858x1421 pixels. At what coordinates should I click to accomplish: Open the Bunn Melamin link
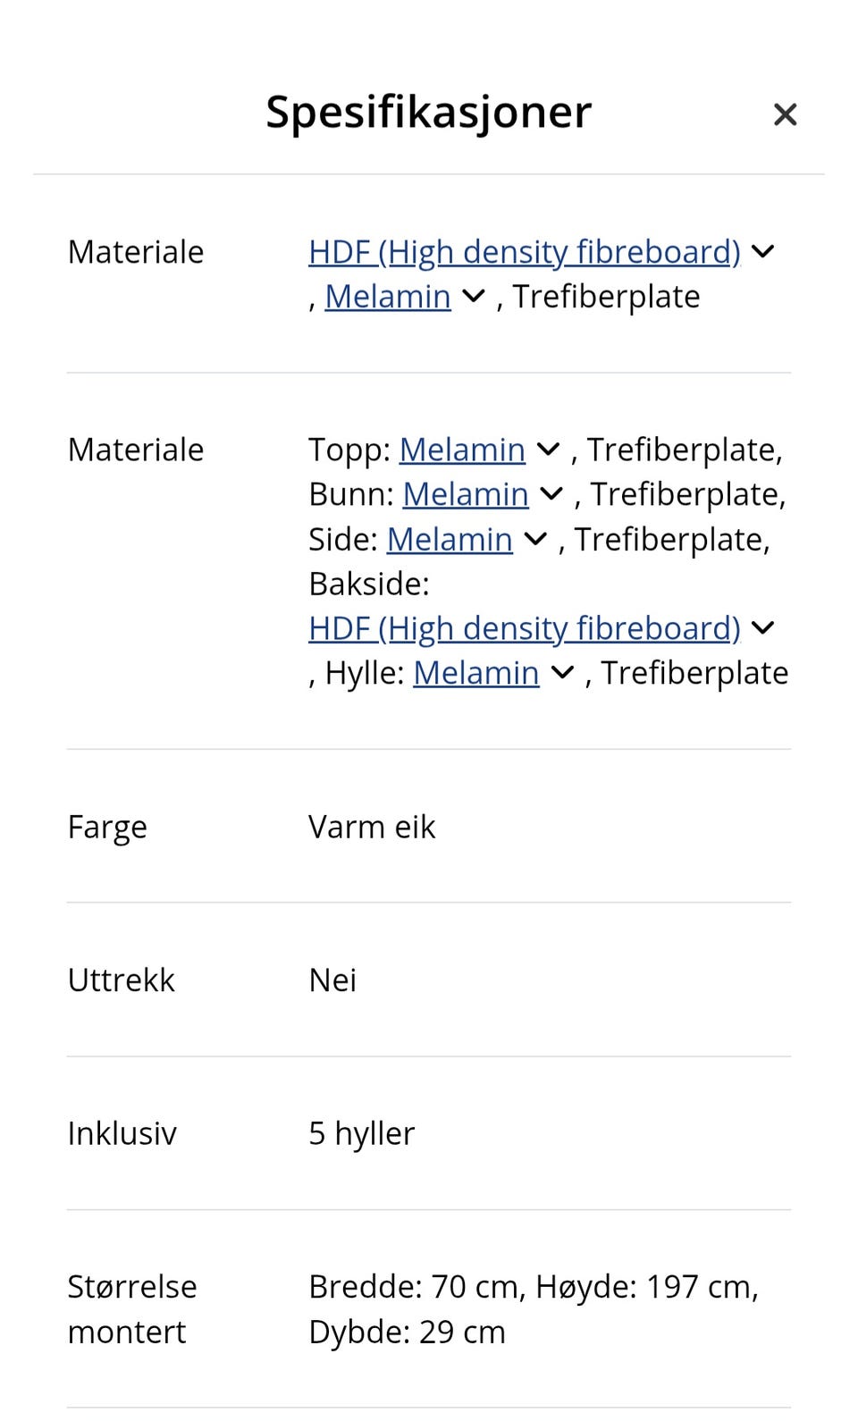click(x=465, y=493)
